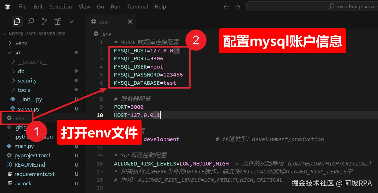The width and height of the screenshot is (378, 193).
Task: Go back with the left arrow
Action: (x=226, y=7)
